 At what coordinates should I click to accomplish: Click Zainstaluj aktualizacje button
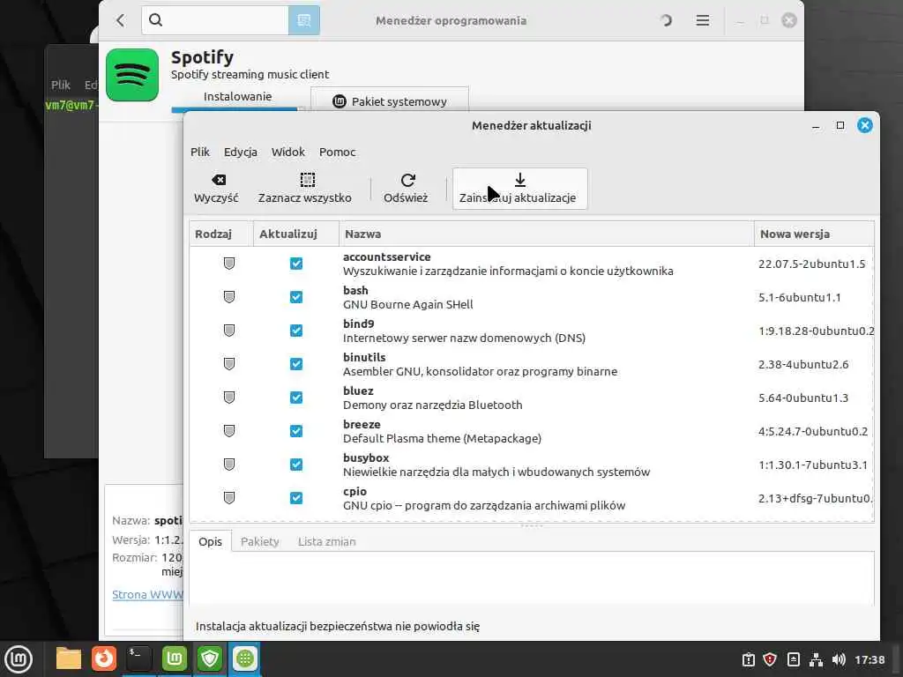coord(519,189)
